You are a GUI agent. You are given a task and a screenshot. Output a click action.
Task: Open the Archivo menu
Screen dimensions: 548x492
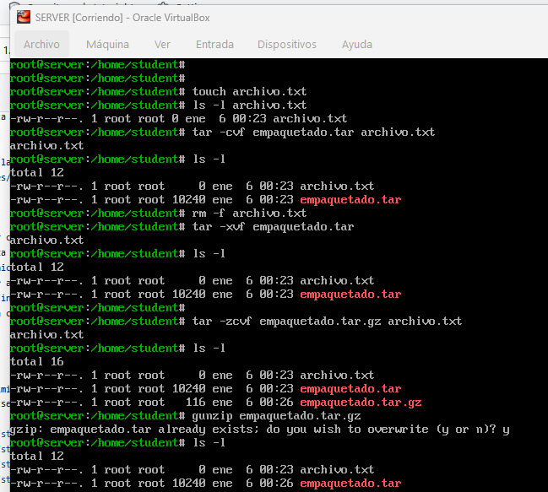click(41, 45)
